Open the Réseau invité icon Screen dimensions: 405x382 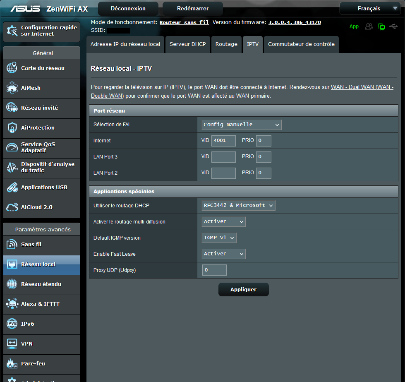click(x=12, y=108)
